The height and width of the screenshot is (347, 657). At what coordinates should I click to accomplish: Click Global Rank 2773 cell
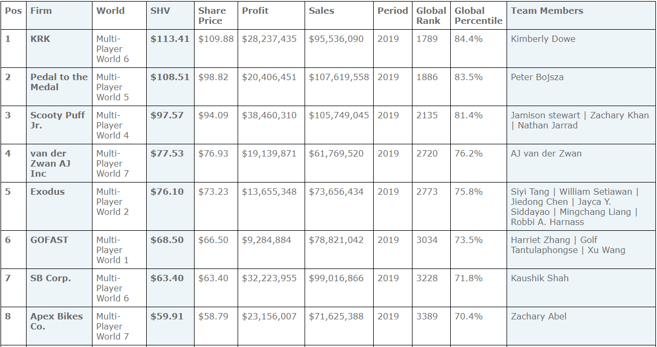(427, 192)
